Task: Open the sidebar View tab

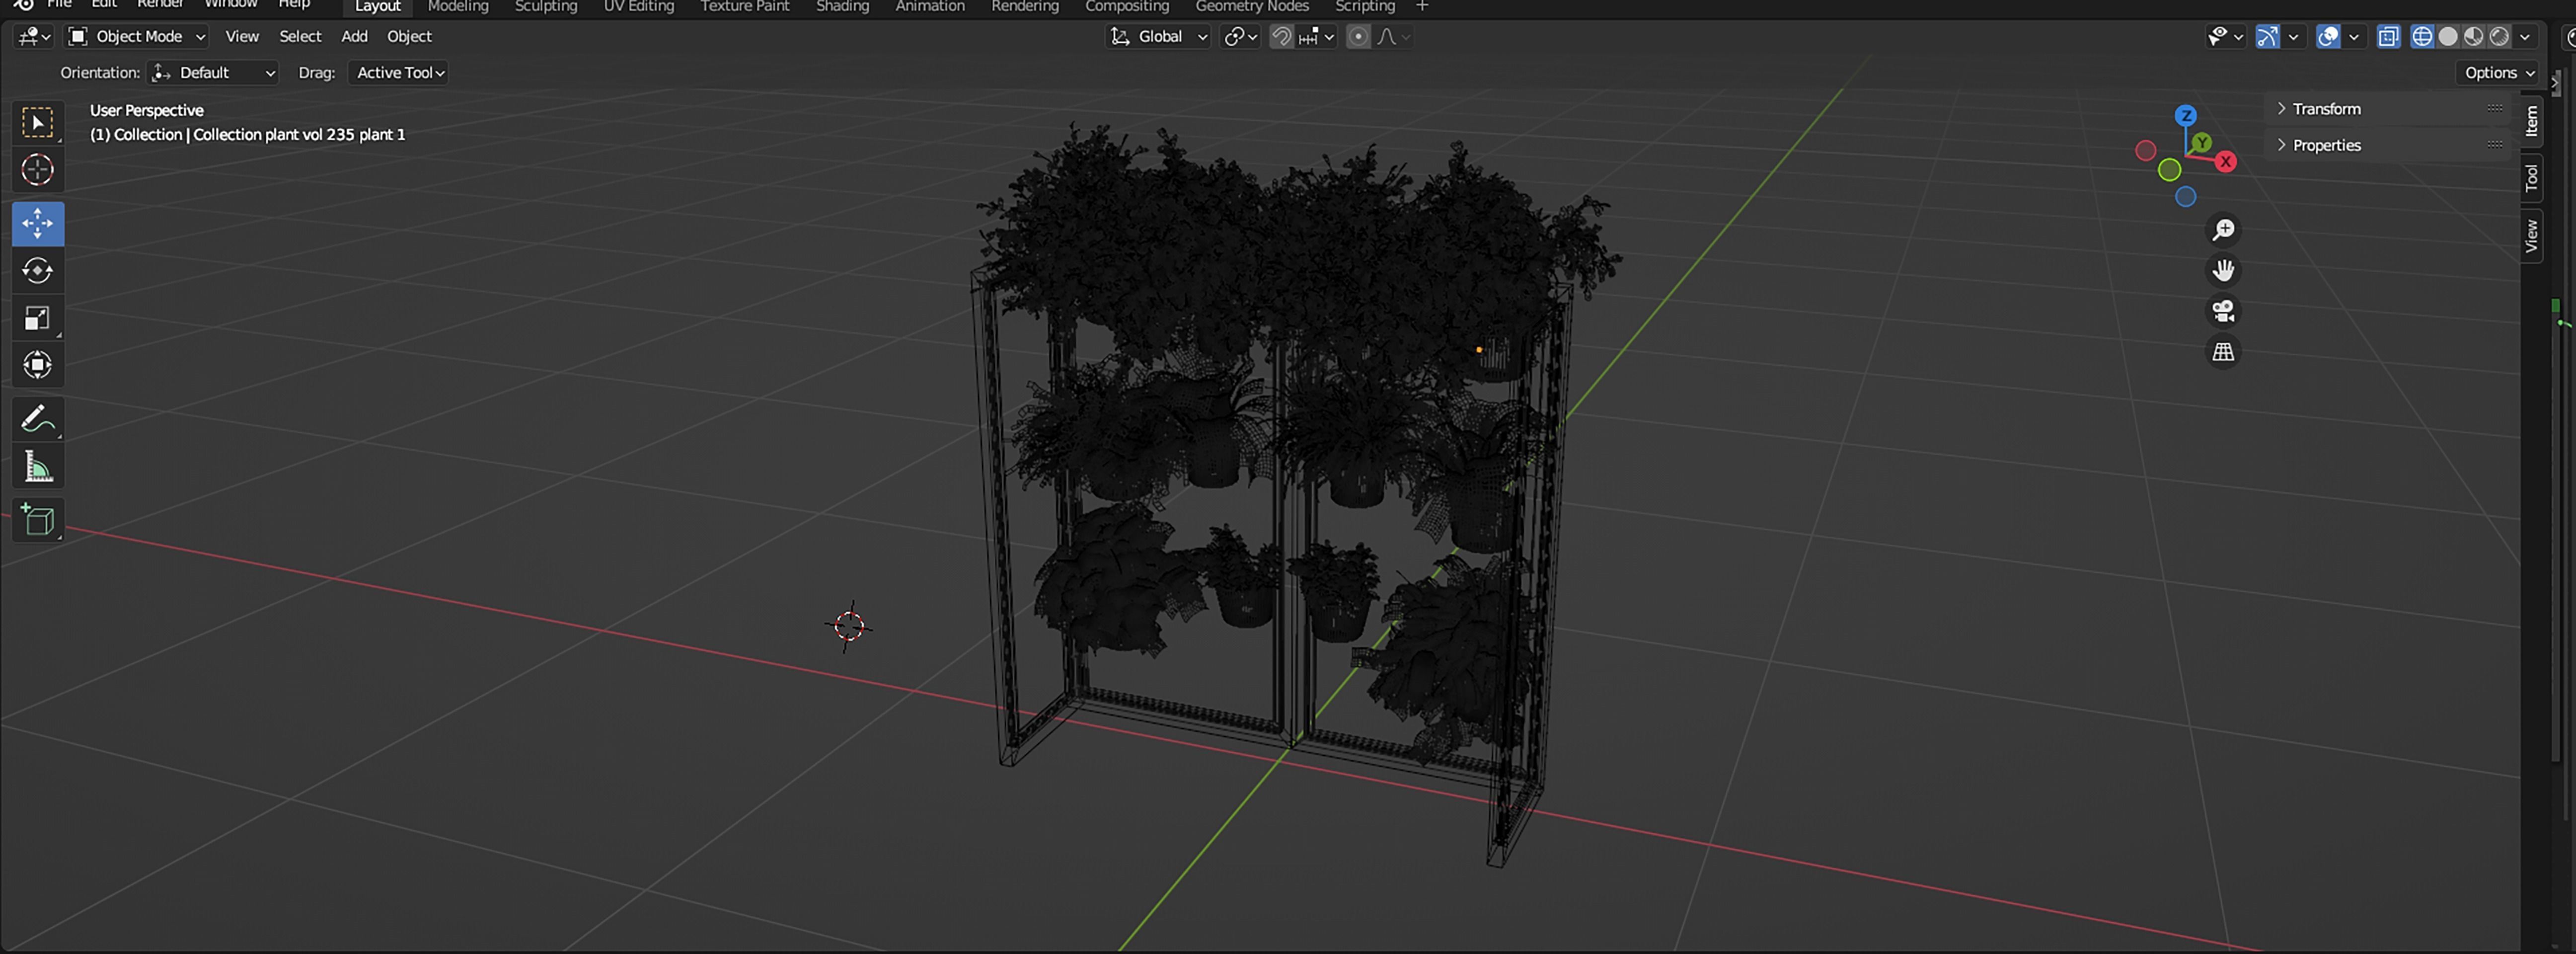Action: coord(2531,236)
